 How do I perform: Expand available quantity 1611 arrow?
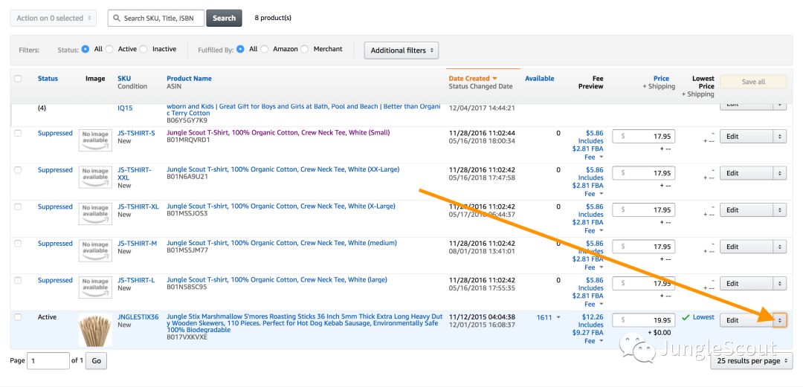click(550, 317)
